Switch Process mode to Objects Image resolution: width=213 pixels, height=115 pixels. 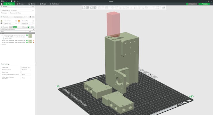15,27
